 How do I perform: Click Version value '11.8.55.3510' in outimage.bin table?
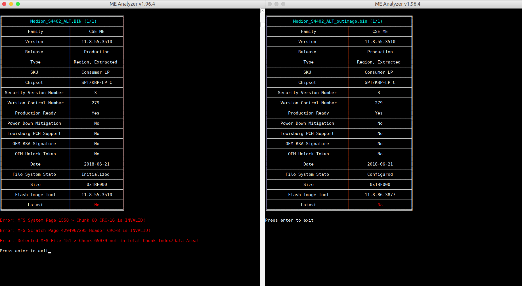(x=380, y=42)
